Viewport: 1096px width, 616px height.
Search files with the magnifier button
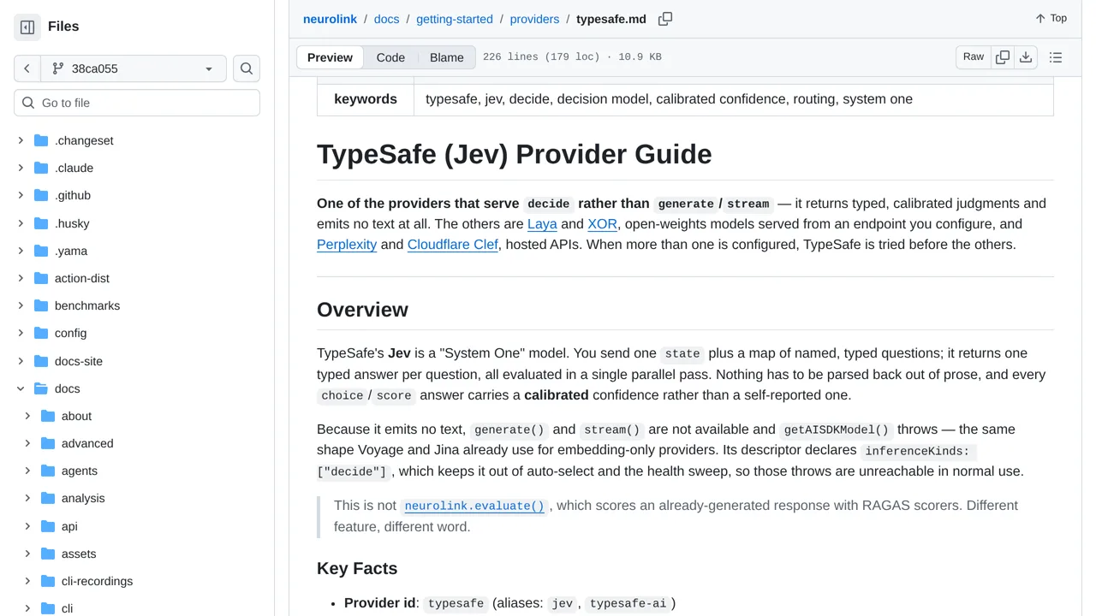[x=247, y=68]
